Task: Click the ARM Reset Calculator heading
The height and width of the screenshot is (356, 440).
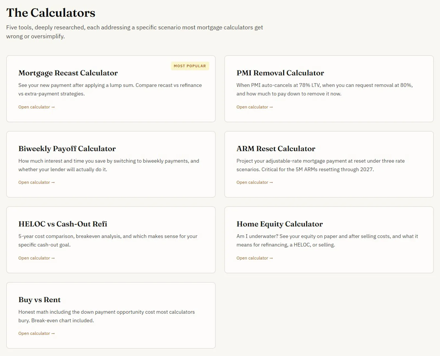Action: tap(276, 149)
